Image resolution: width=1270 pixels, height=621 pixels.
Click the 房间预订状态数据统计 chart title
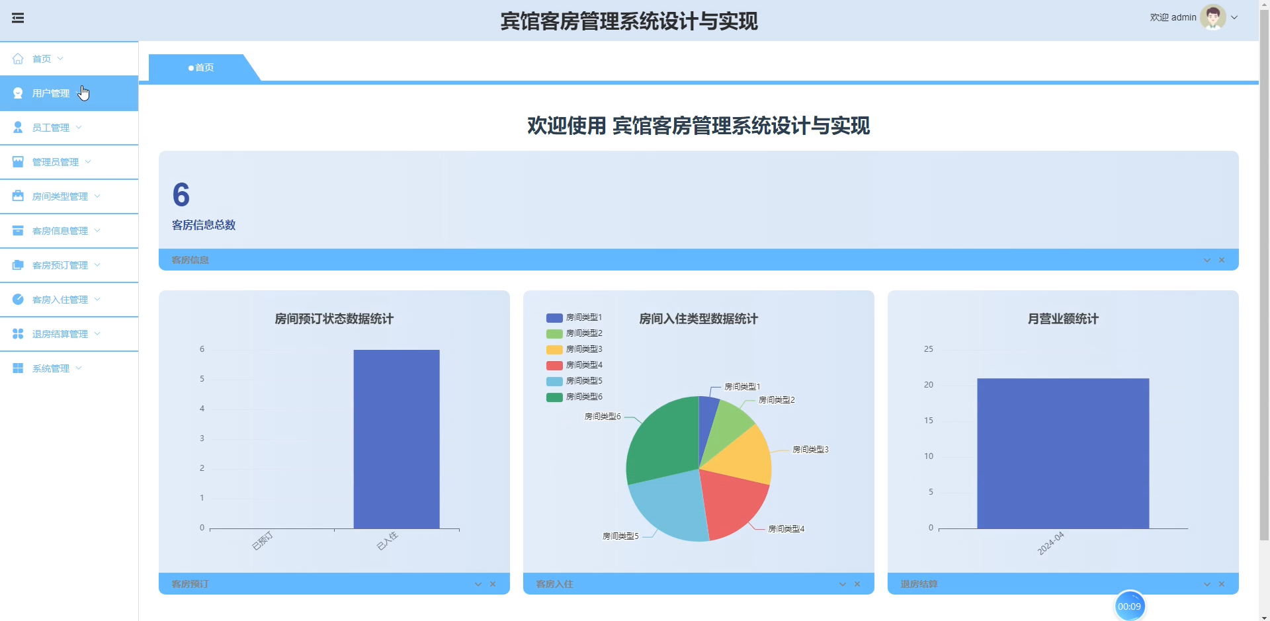pyautogui.click(x=334, y=319)
